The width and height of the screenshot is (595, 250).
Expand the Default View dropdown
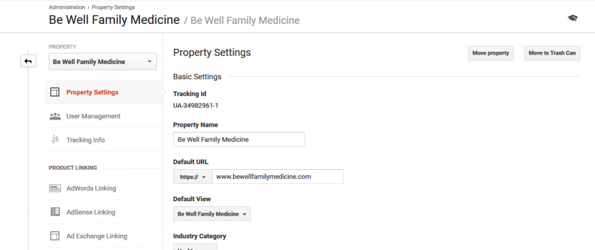pos(212,214)
